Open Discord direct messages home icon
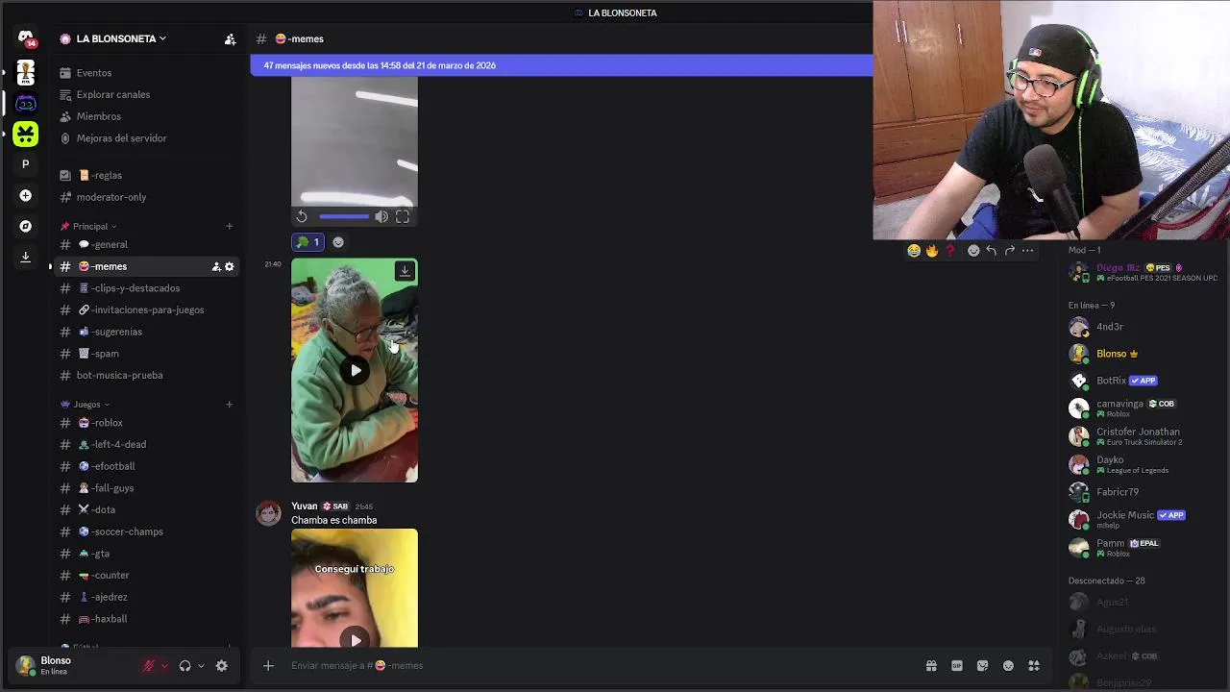This screenshot has width=1230, height=692. pyautogui.click(x=26, y=37)
